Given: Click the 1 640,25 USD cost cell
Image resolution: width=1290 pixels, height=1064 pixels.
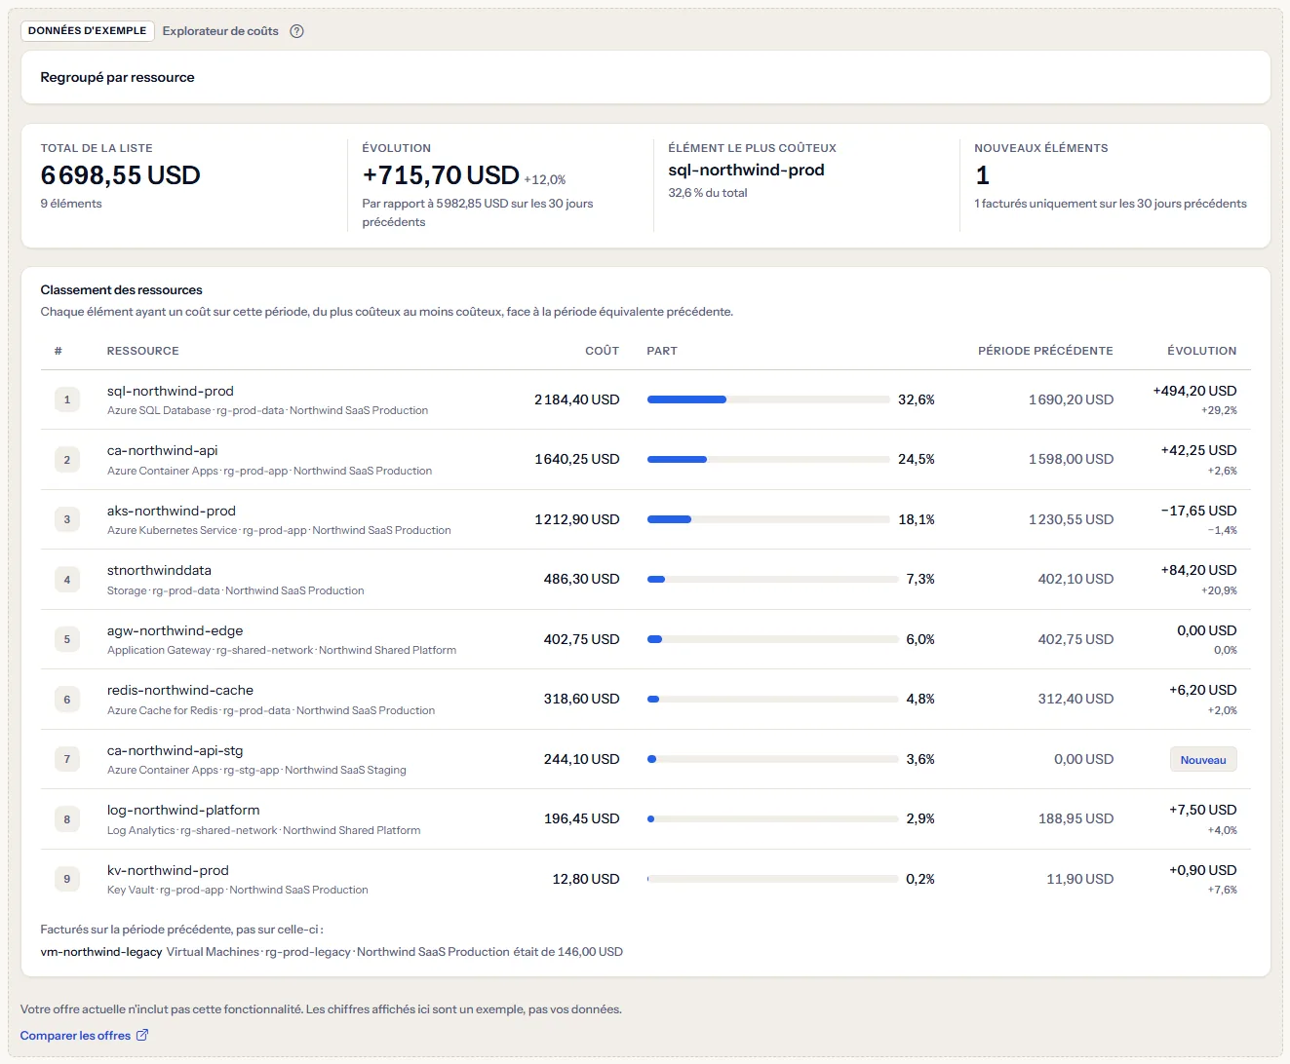Looking at the screenshot, I should [x=577, y=459].
